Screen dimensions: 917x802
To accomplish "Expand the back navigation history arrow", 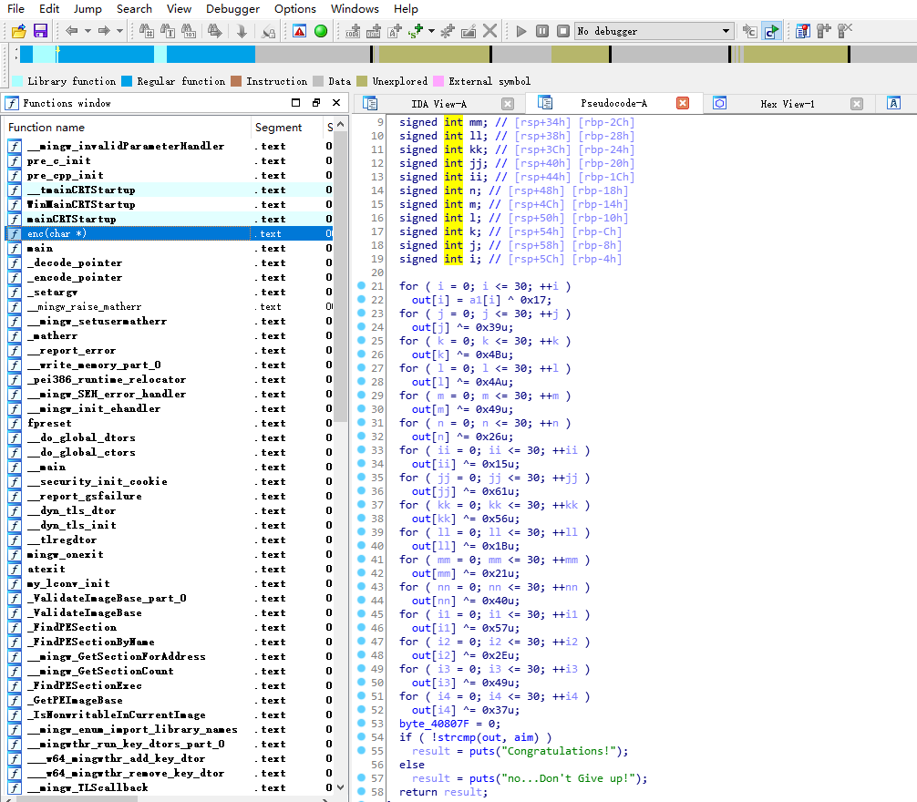I will (87, 31).
